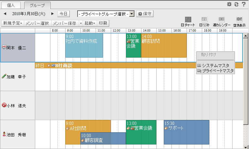Open the settings gear icon
The height and width of the screenshot is (149, 249).
click(229, 4)
